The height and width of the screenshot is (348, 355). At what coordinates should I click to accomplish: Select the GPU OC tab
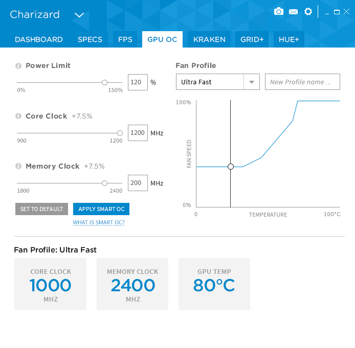point(162,39)
